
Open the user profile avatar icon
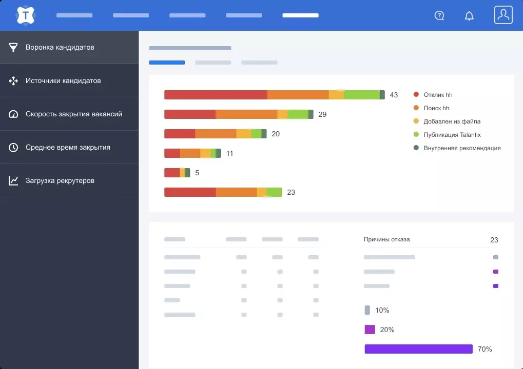pyautogui.click(x=503, y=15)
